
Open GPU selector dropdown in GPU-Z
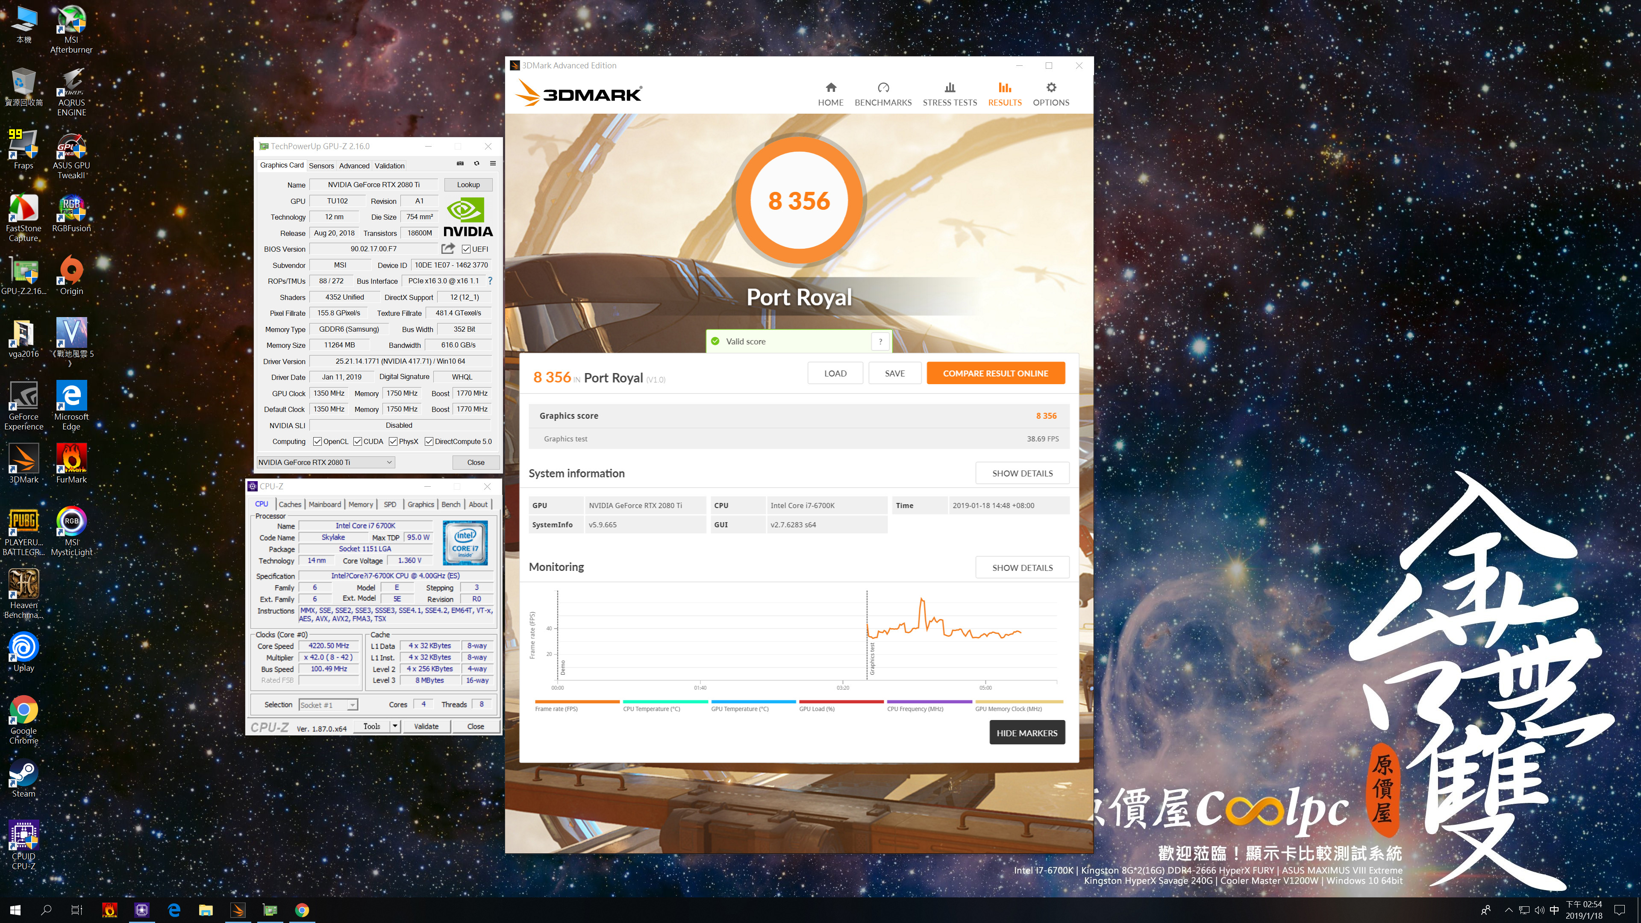pyautogui.click(x=326, y=462)
